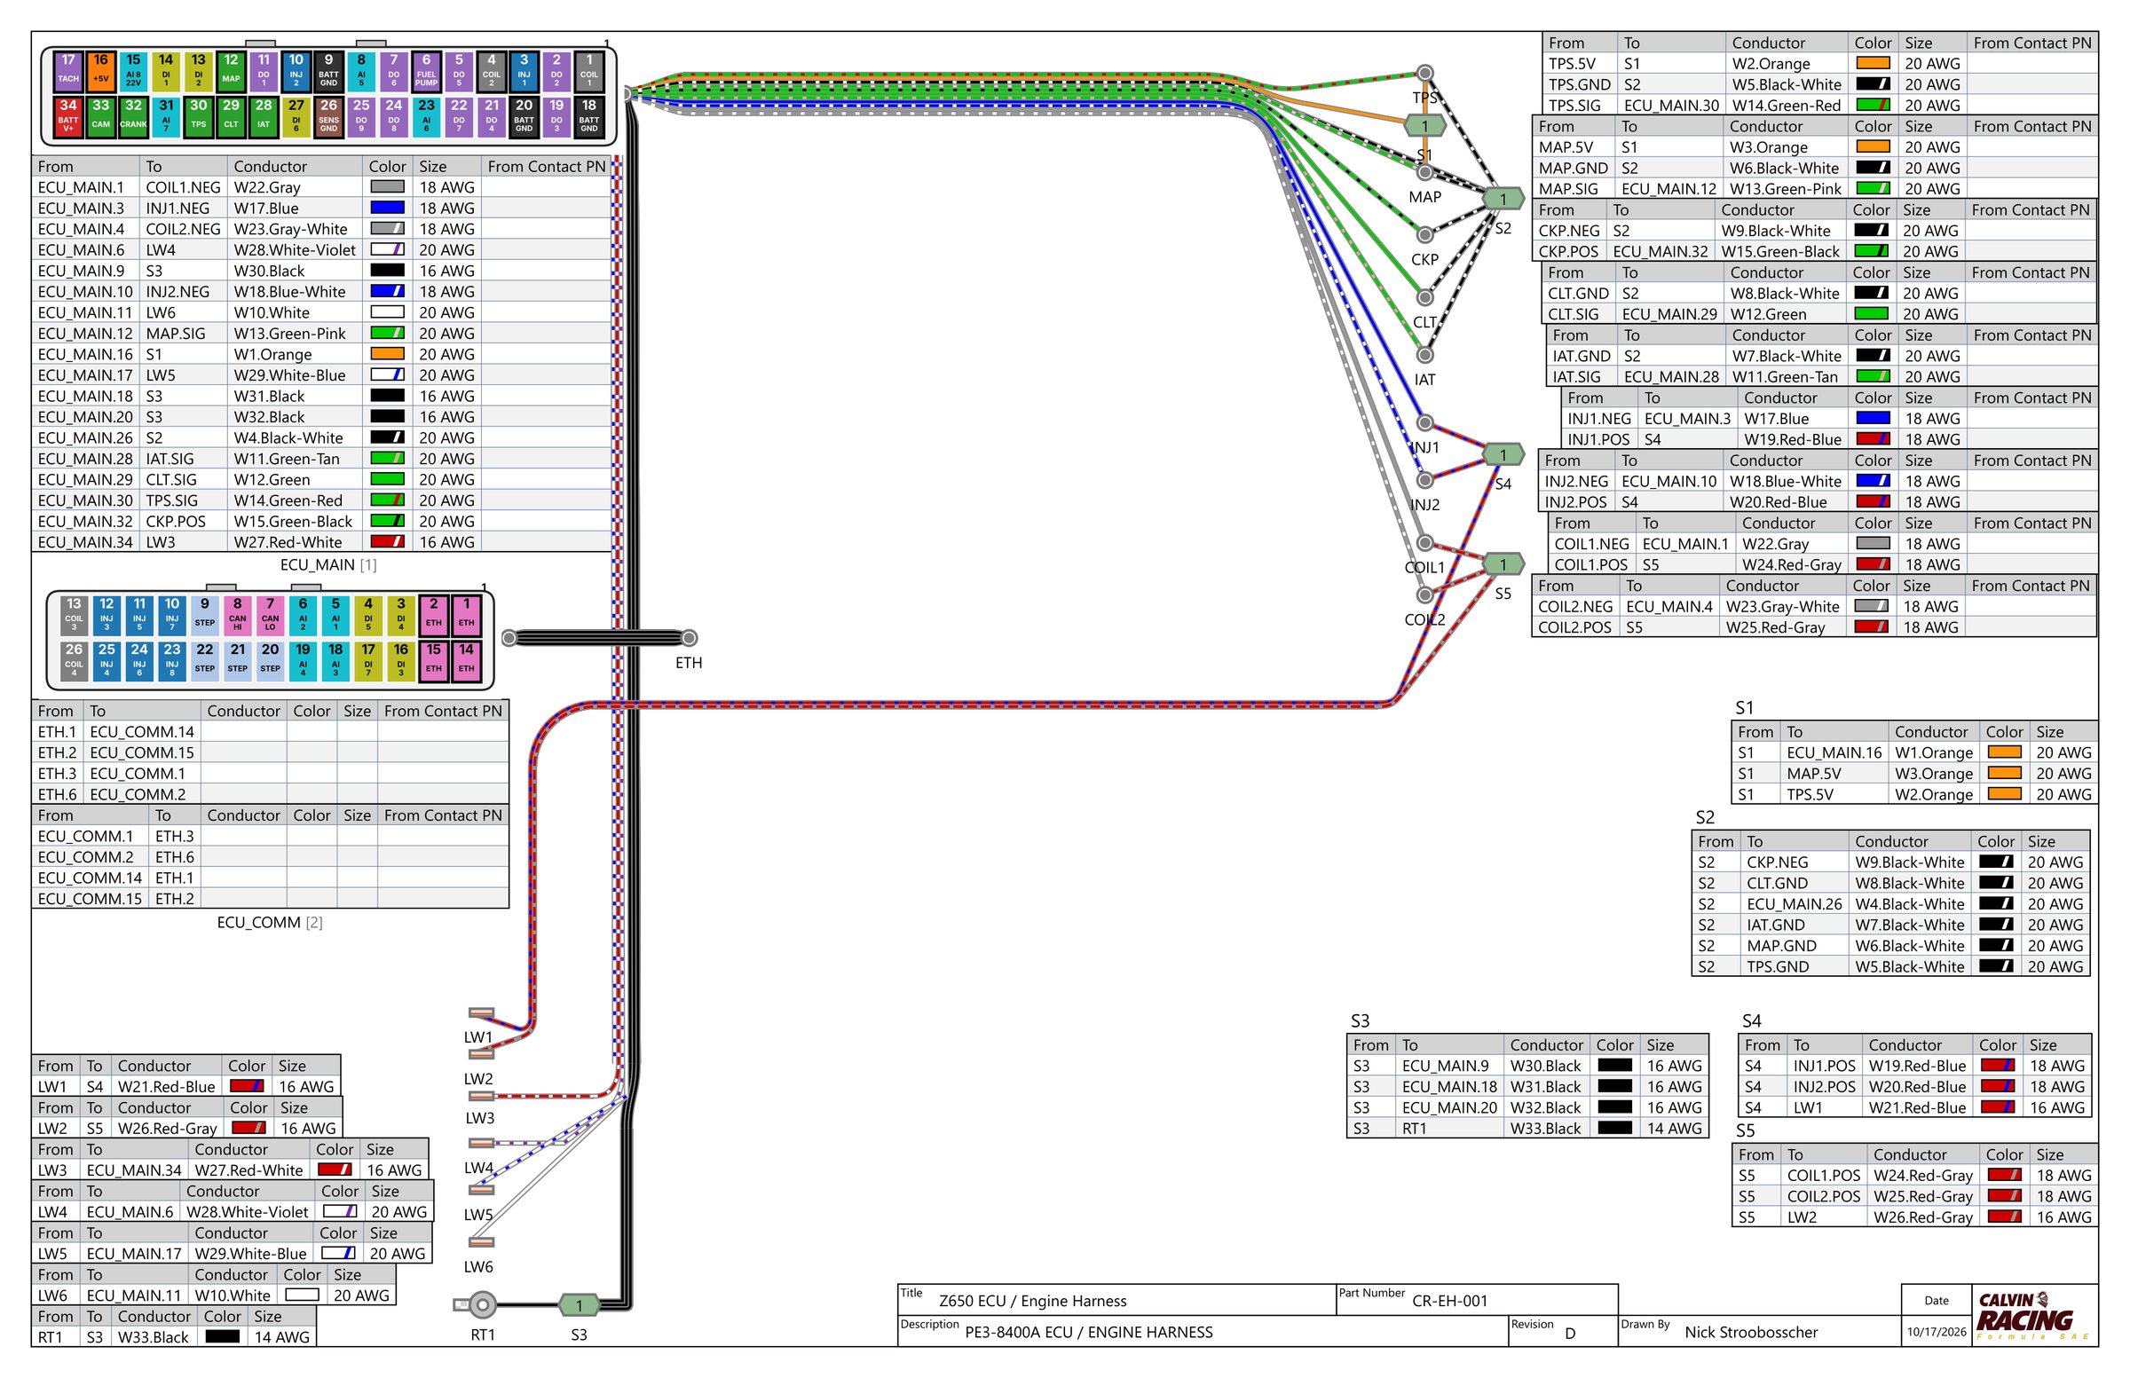This screenshot has height=1378, width=2130.
Task: Click the revision value "D"
Action: [x=1570, y=1334]
